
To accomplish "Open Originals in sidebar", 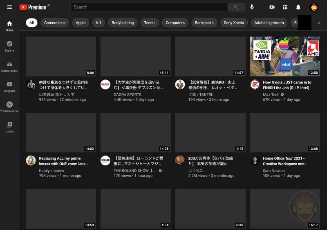I will tap(9, 87).
